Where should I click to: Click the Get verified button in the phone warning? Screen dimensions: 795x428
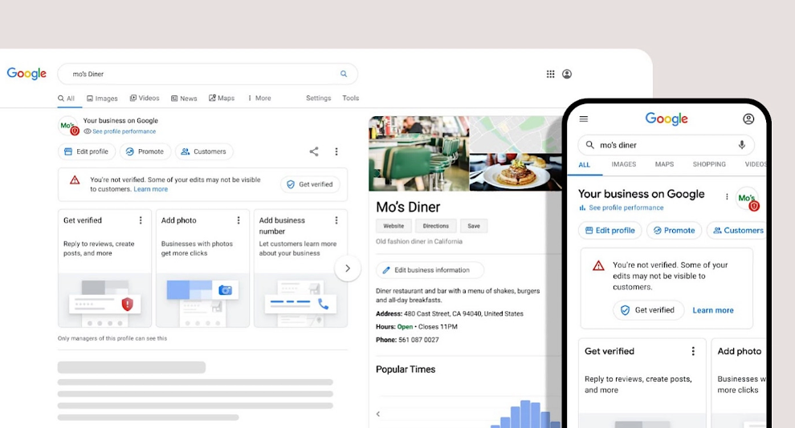pos(649,310)
